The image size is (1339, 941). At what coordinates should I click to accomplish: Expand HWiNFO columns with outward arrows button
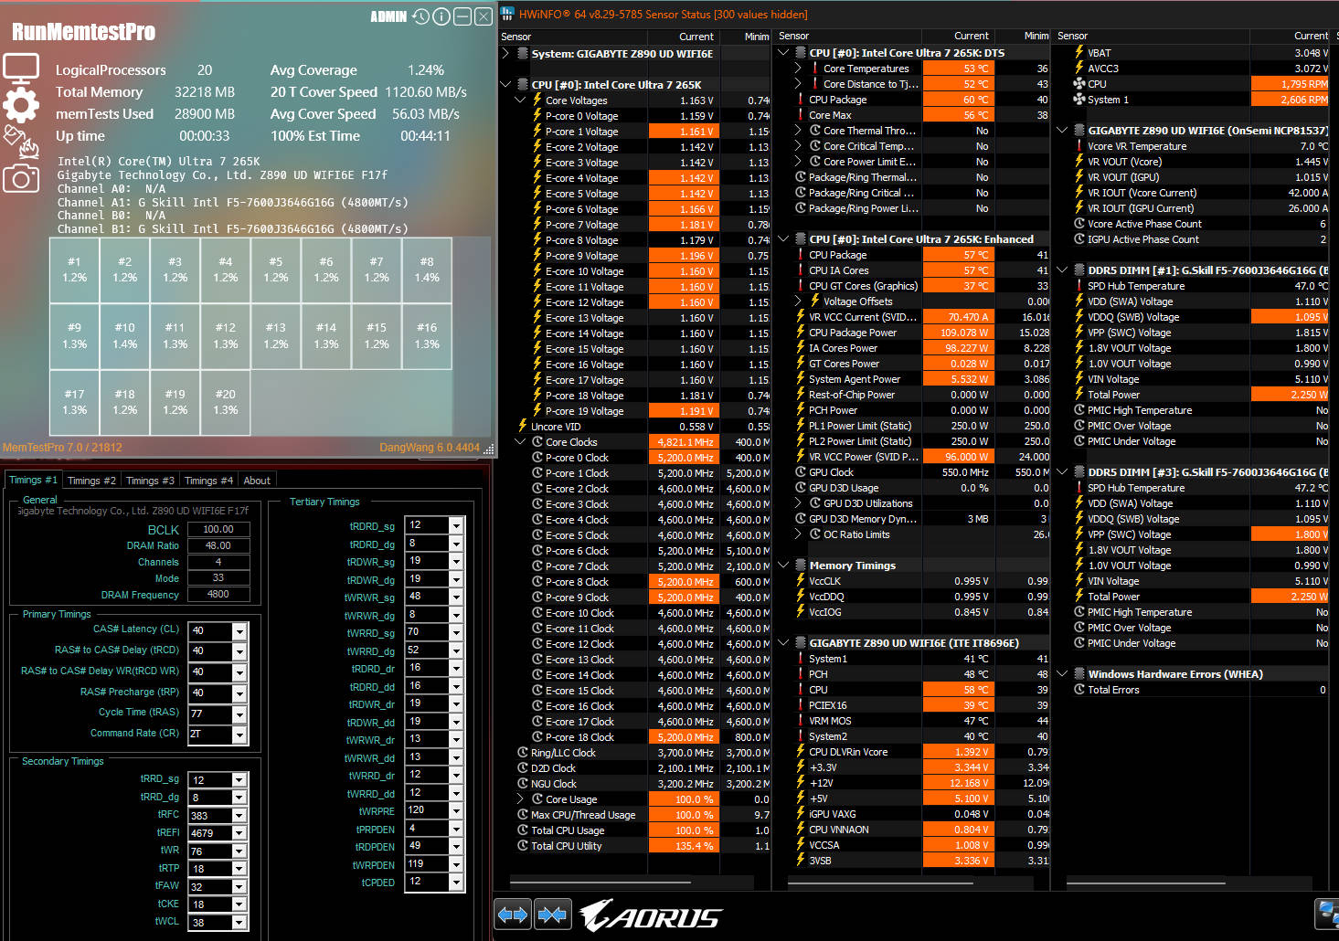513,914
